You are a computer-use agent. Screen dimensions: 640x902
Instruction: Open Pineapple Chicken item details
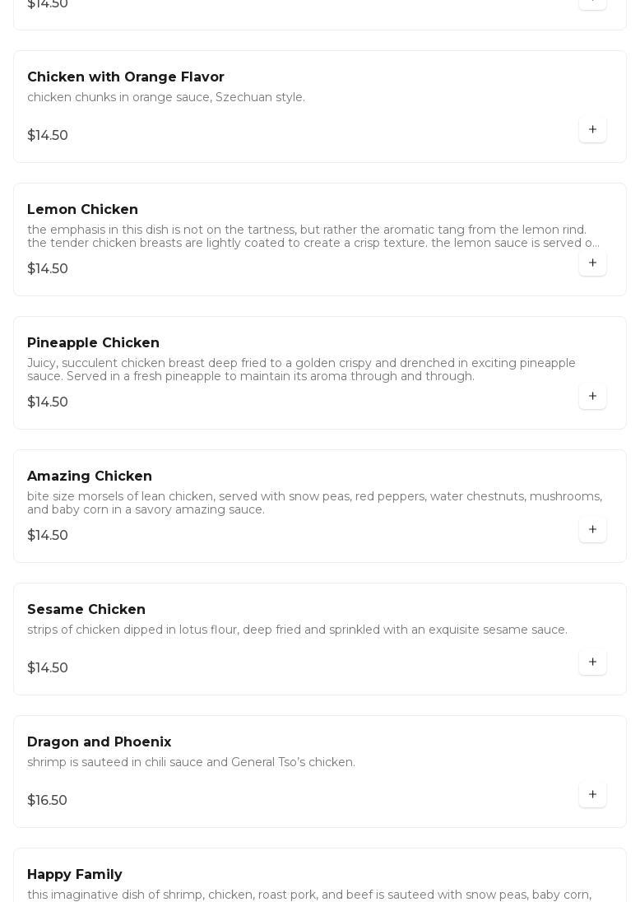click(x=93, y=343)
